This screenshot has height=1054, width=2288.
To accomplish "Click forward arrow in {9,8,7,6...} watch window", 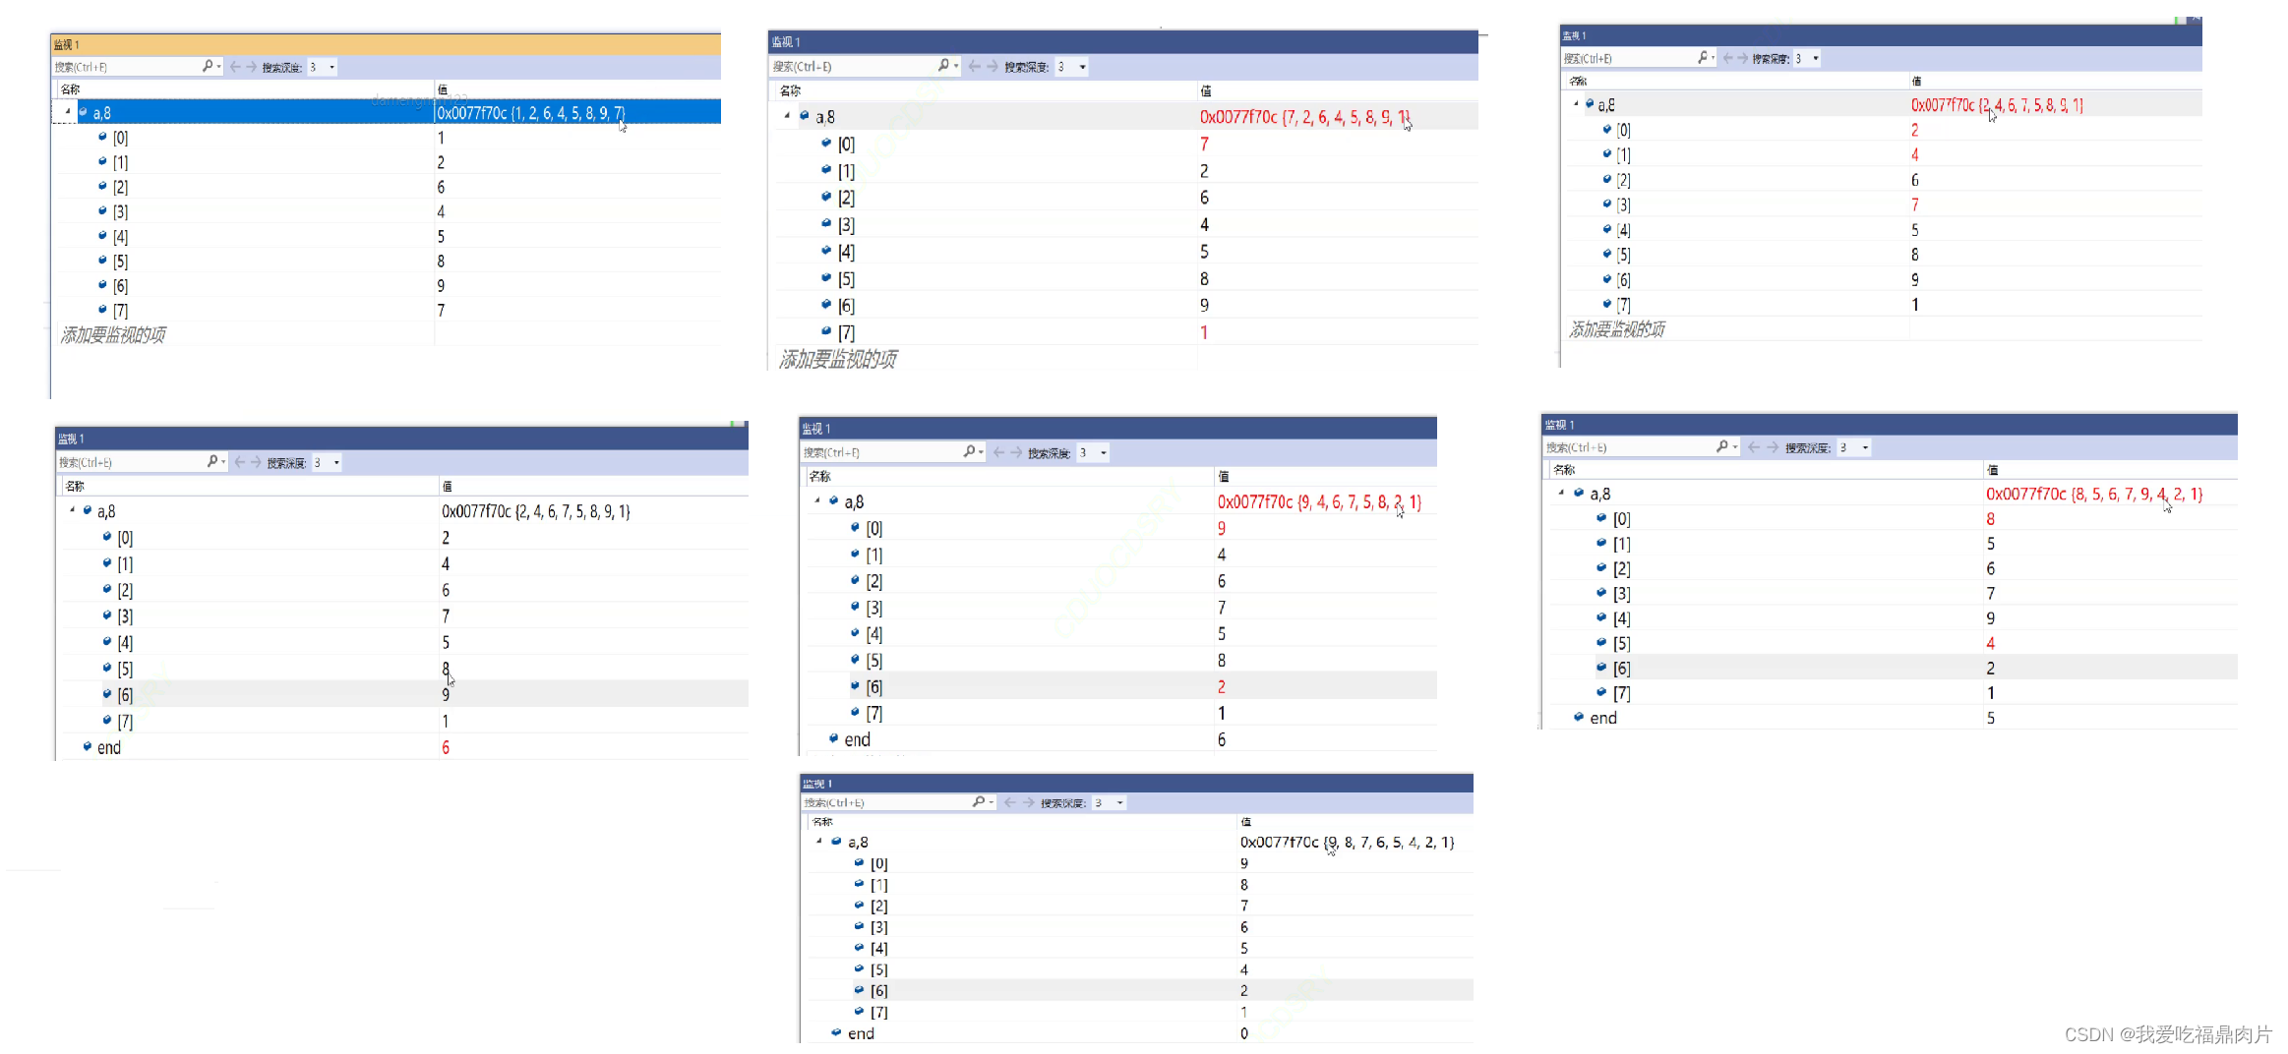I will click(1029, 803).
